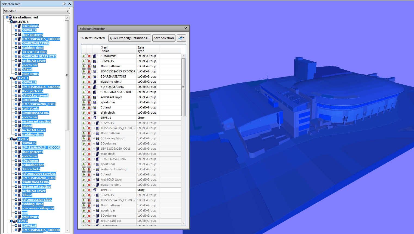Deselect restaurant seating row in inspector
The height and width of the screenshot is (234, 414).
89,169
